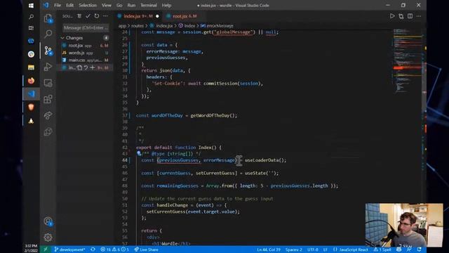Open the View menu
This screenshot has width=449, height=253.
click(x=106, y=5)
